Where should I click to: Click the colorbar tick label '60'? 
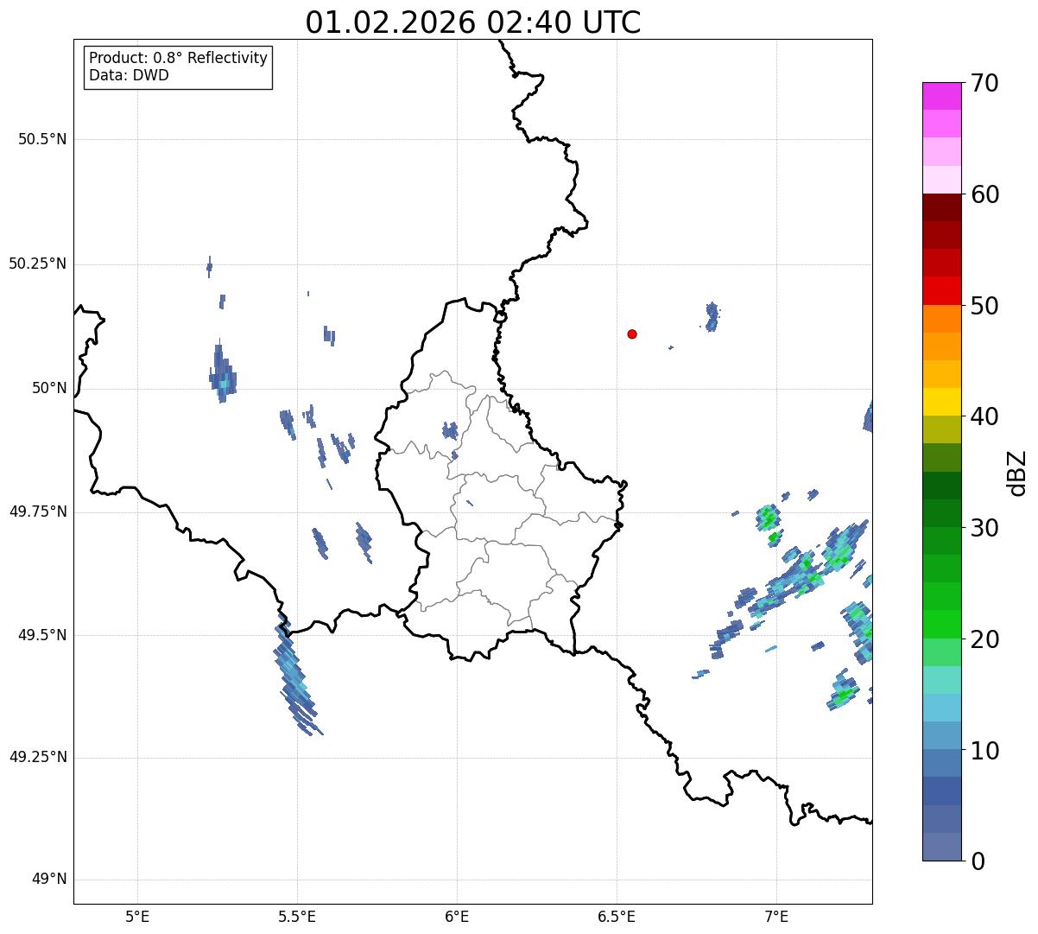pos(984,194)
